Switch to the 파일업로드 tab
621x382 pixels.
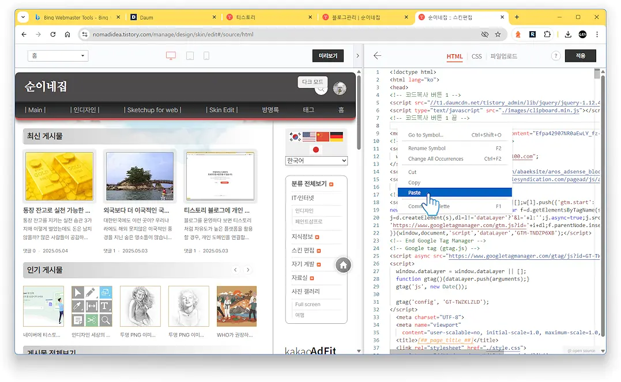coord(503,56)
